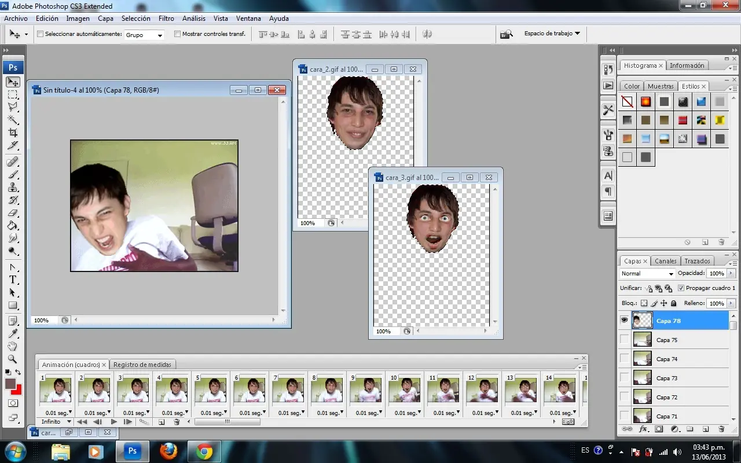Hide the Capa 78 layer
Screen dimensions: 741x463
click(x=624, y=320)
